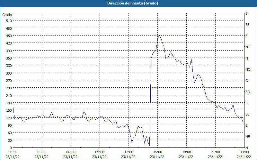Click the 23/11/22 date under 06:00
The width and height of the screenshot is (257, 160).
point(70,157)
